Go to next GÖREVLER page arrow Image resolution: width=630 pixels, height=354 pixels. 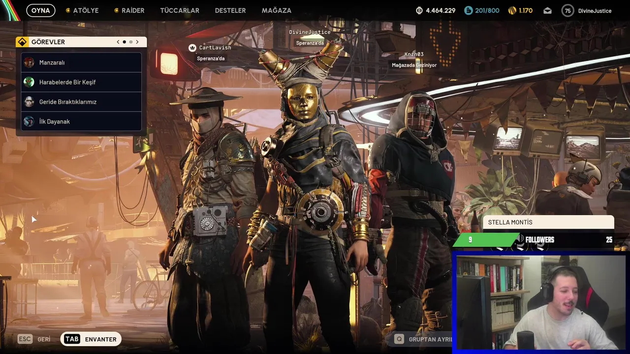[x=137, y=42]
